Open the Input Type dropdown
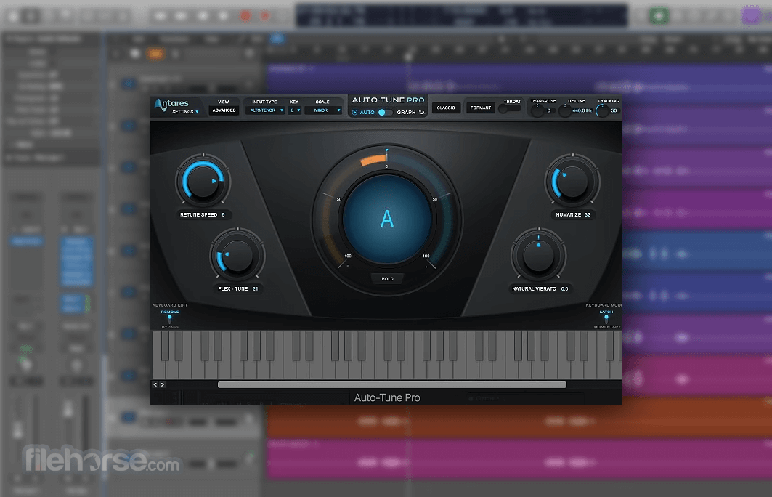The width and height of the screenshot is (772, 497). click(267, 110)
